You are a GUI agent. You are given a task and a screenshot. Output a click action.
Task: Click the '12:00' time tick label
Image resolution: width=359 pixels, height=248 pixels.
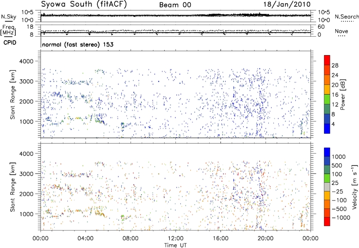coord(175,239)
